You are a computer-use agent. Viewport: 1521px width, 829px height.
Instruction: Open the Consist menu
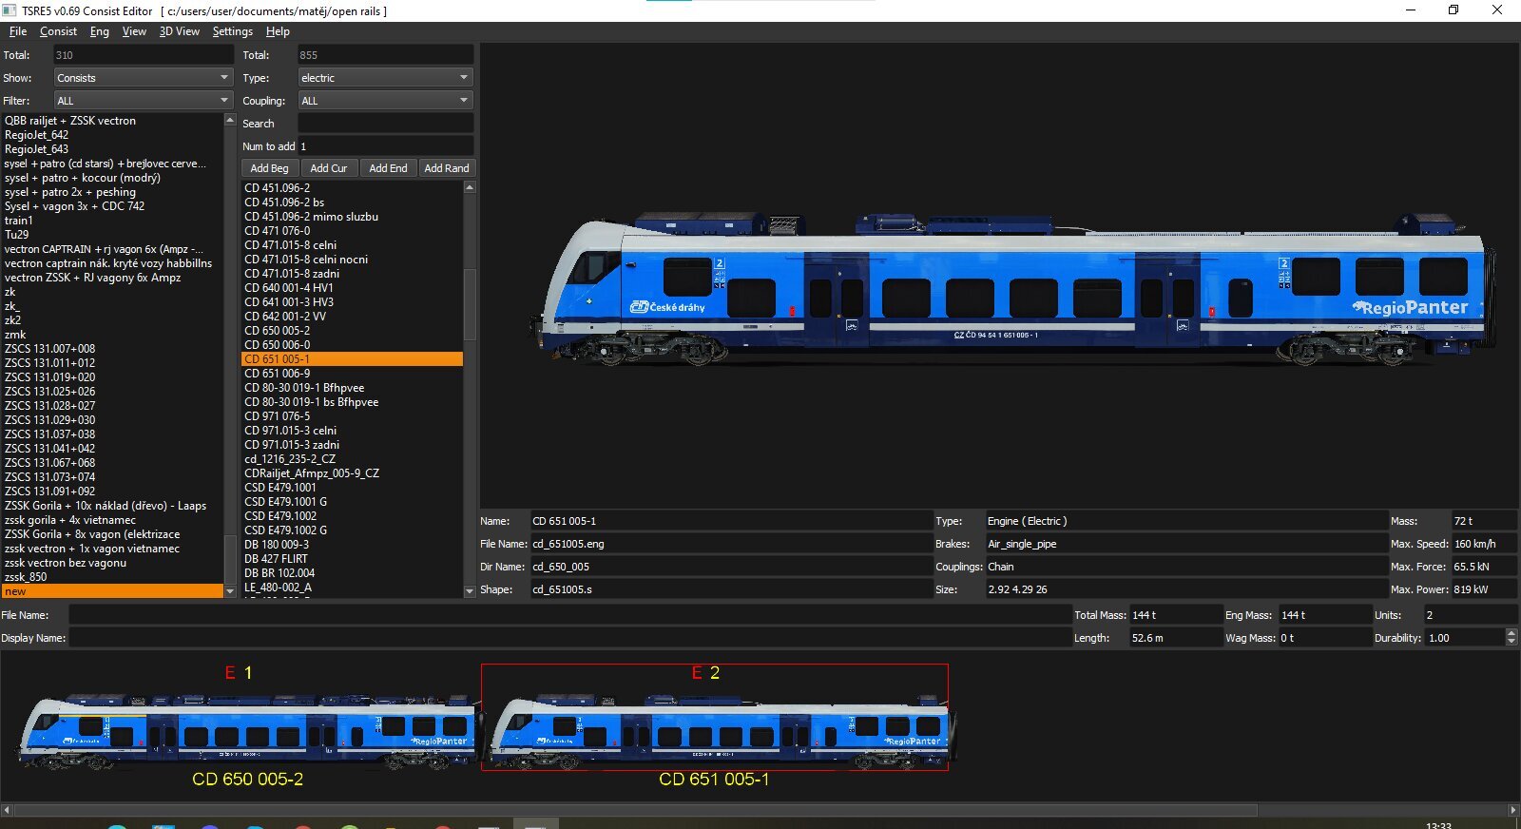pos(58,31)
